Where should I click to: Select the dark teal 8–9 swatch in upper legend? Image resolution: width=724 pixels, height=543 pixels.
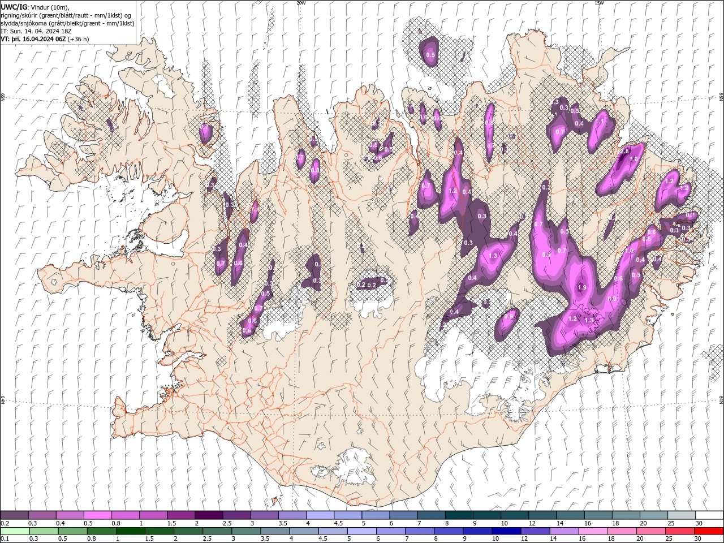click(x=459, y=515)
